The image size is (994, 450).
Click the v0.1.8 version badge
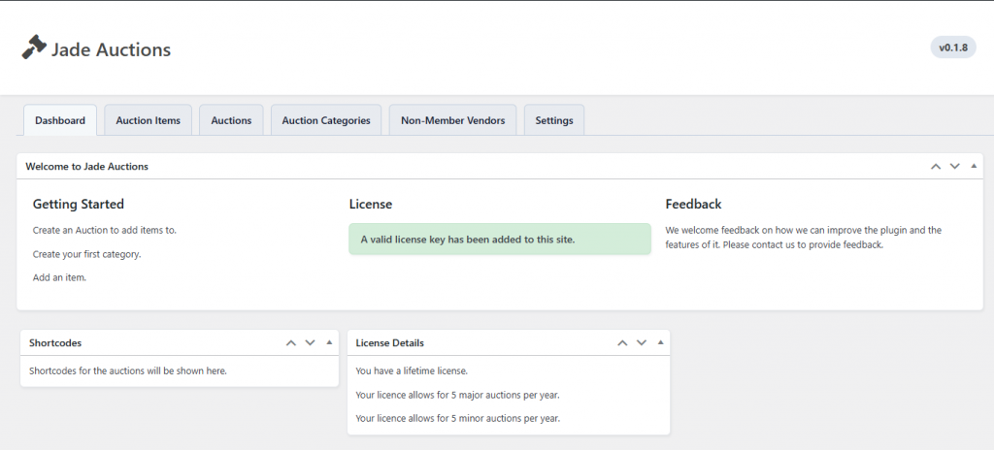click(953, 47)
